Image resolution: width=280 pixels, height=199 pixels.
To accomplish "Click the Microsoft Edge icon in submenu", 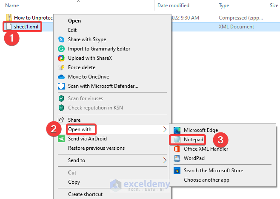I will pyautogui.click(x=177, y=130).
